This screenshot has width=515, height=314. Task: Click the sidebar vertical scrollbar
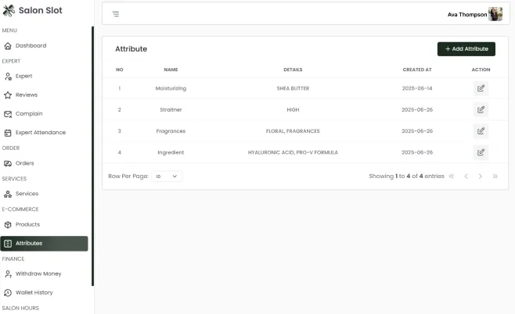point(92,155)
